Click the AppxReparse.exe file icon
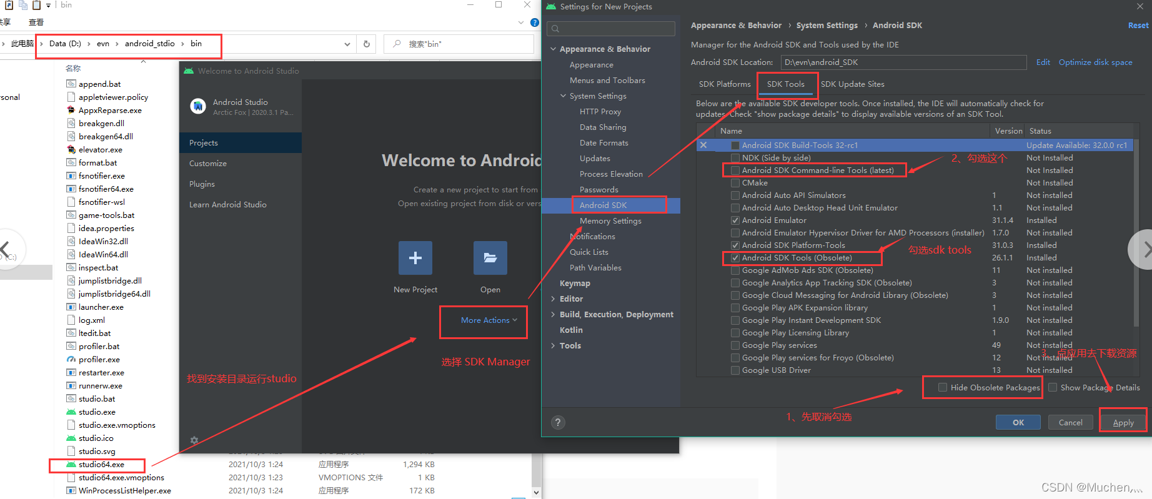1152x499 pixels. pos(71,110)
